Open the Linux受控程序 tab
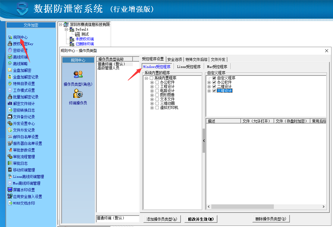 point(189,67)
